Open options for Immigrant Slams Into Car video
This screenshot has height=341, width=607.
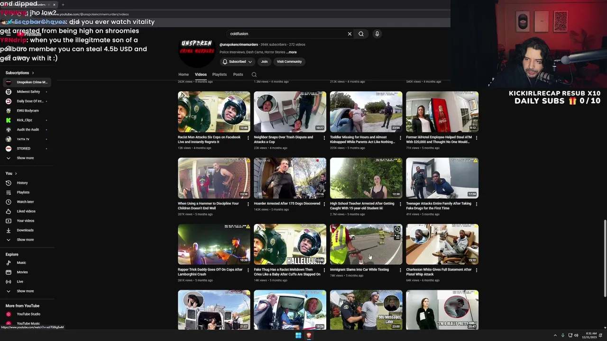(x=400, y=270)
